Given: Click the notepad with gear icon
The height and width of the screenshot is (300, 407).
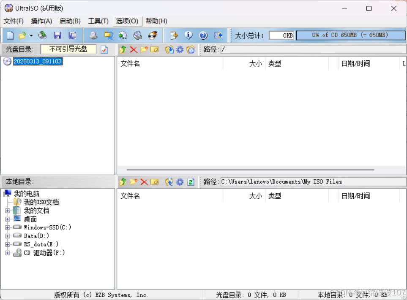Looking at the screenshot, I should tap(174, 35).
